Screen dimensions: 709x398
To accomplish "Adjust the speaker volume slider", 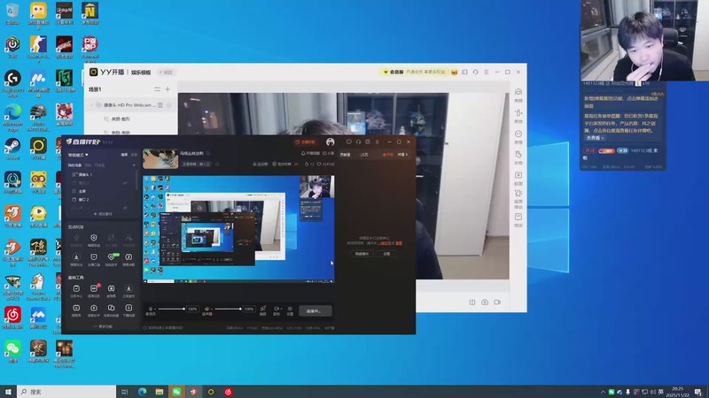I will click(x=228, y=309).
